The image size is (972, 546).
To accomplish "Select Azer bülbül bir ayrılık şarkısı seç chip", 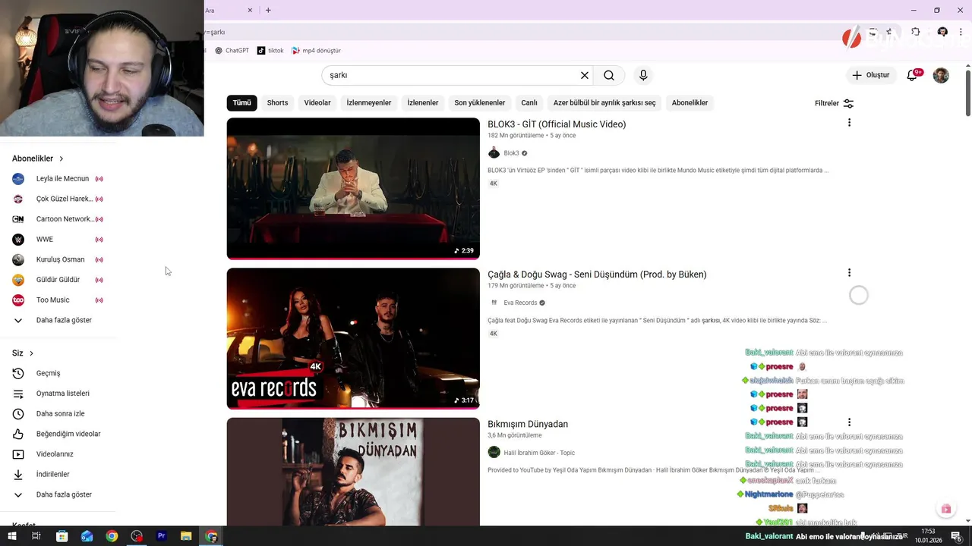I will [x=604, y=102].
